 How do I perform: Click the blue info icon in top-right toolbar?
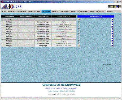tap(117, 7)
